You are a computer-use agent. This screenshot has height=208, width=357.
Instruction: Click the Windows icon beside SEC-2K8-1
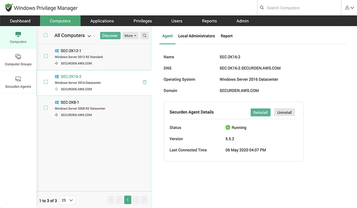pyautogui.click(x=57, y=102)
